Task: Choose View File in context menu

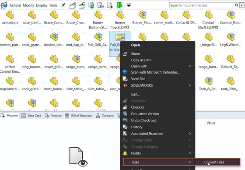Action: (158, 79)
